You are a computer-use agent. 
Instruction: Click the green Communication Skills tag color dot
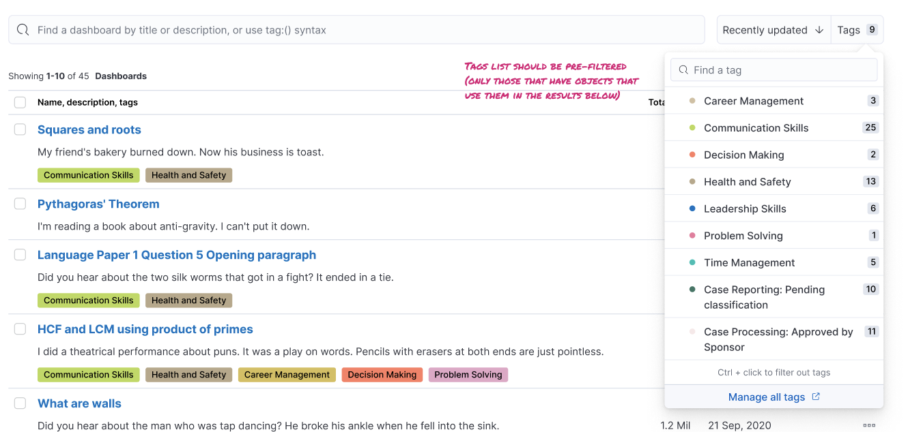692,127
